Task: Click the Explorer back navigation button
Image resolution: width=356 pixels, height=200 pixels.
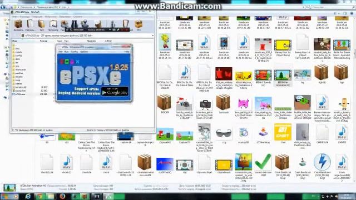Action: tap(3, 7)
